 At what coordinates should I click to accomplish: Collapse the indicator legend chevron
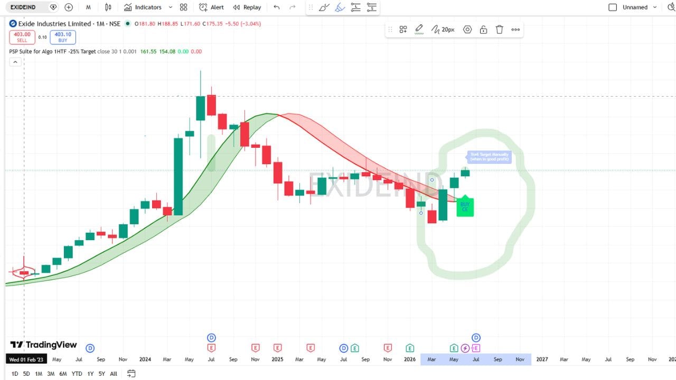click(x=15, y=62)
